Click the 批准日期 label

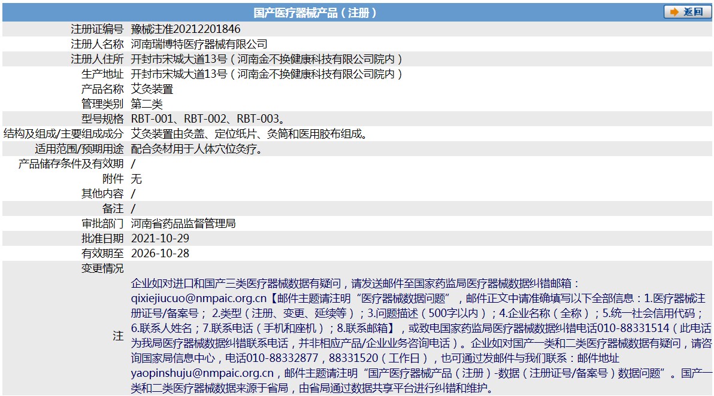point(102,239)
